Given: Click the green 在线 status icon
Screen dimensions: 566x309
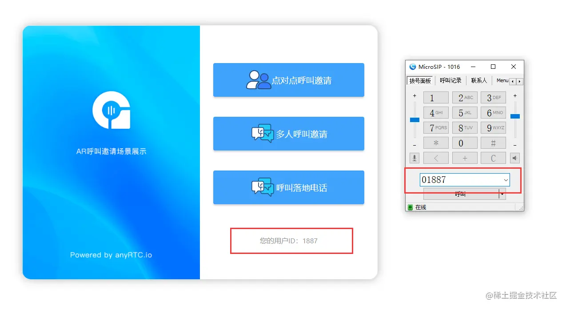Looking at the screenshot, I should (410, 207).
